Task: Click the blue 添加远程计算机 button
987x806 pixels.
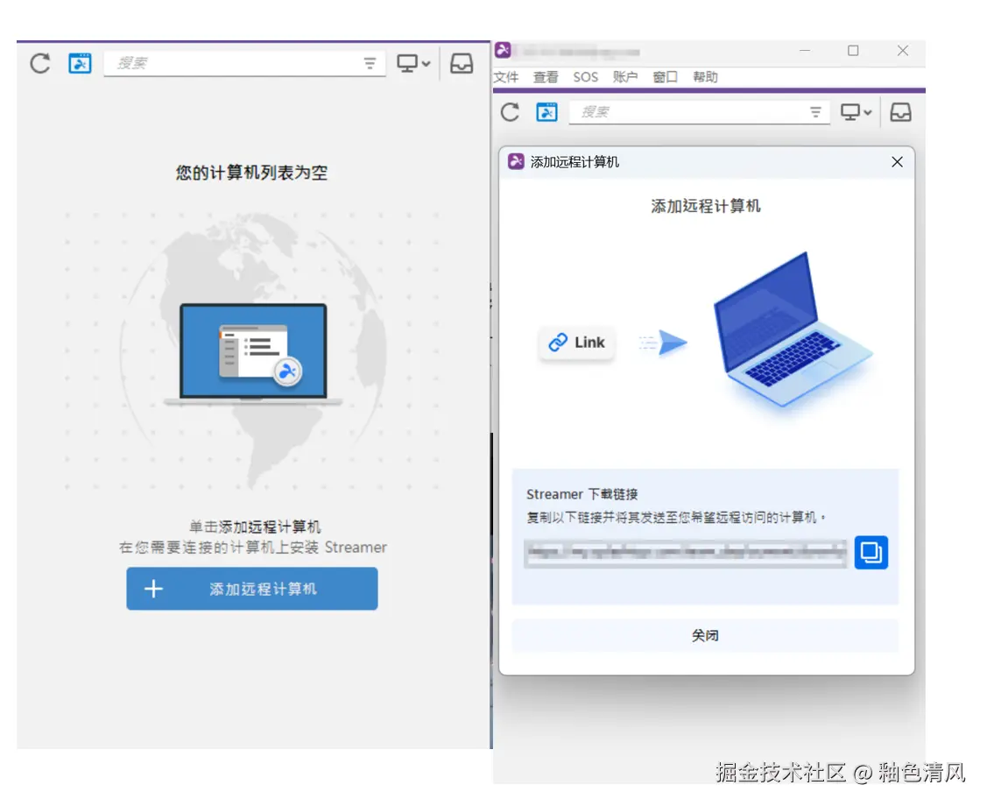Action: pyautogui.click(x=252, y=589)
